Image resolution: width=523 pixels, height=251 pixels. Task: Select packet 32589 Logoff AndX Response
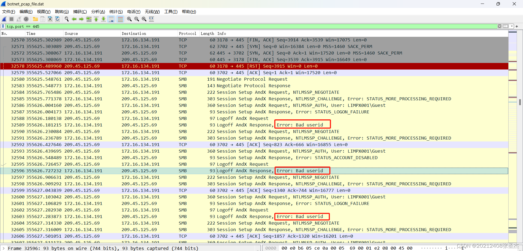point(254,125)
